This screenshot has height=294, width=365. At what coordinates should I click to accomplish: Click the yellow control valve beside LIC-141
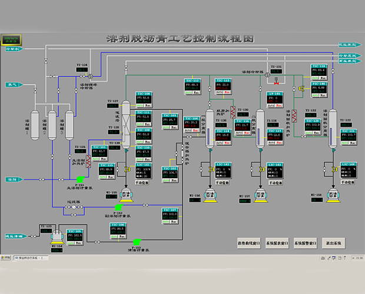click(x=127, y=169)
